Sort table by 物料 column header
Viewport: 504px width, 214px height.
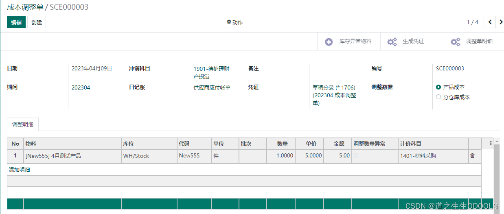(x=72, y=144)
